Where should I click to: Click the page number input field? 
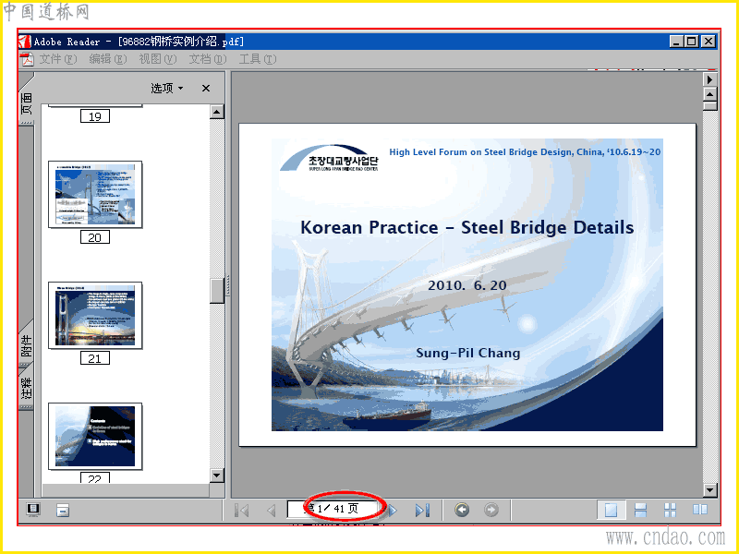[333, 510]
